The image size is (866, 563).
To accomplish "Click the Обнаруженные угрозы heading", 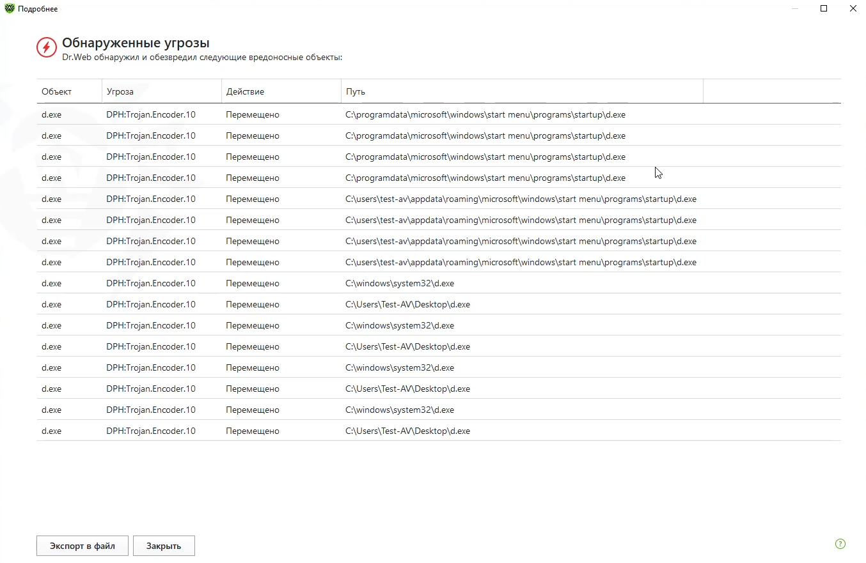I will 136,43.
